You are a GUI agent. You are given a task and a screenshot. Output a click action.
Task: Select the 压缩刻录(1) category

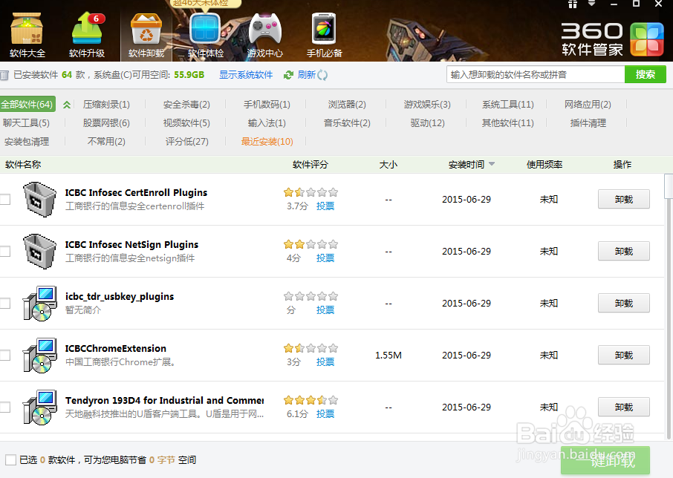point(106,105)
